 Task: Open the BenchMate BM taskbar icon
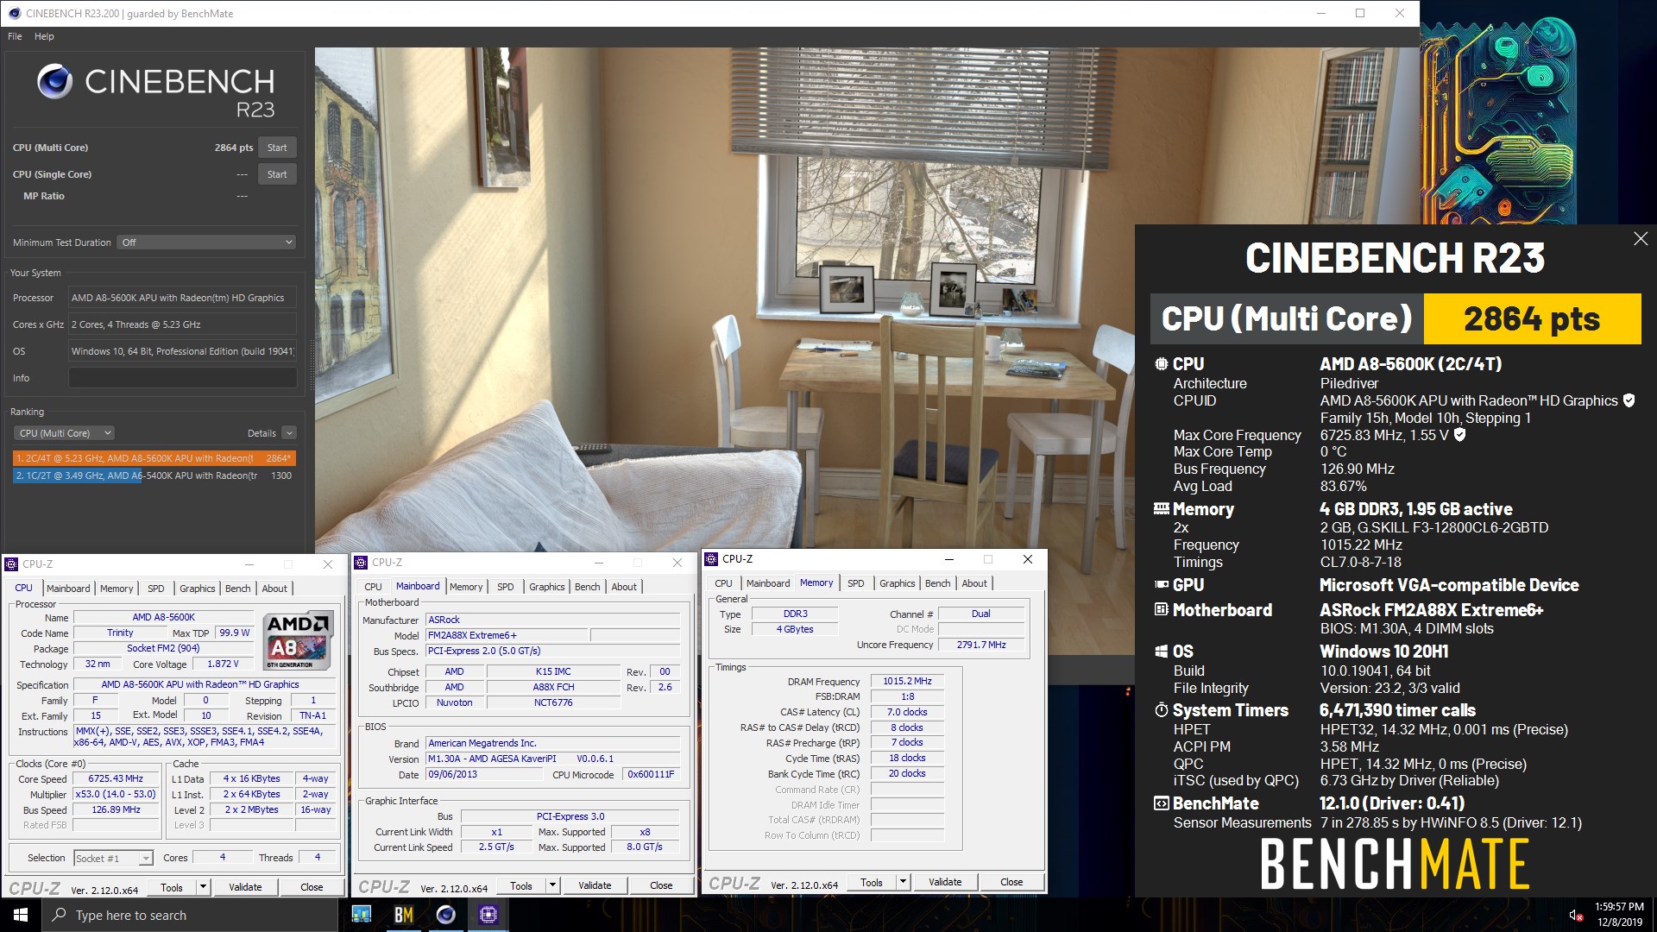(403, 915)
